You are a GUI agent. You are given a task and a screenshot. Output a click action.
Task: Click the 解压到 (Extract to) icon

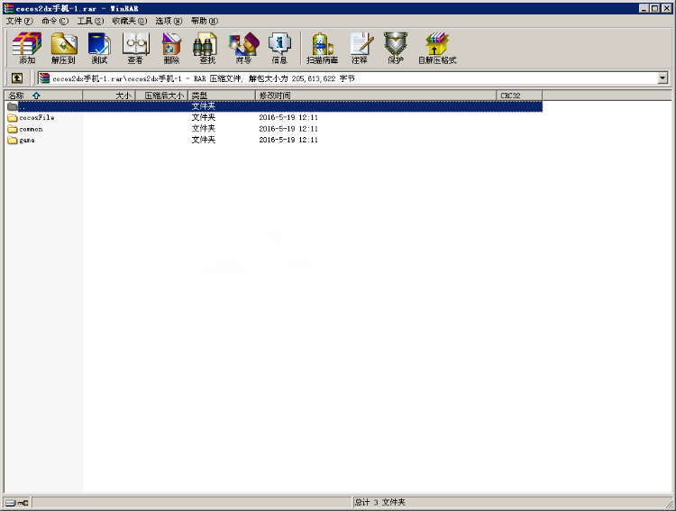[x=63, y=48]
